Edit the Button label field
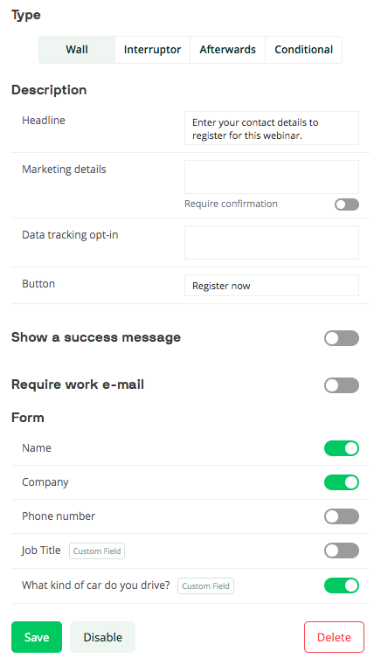 point(272,286)
